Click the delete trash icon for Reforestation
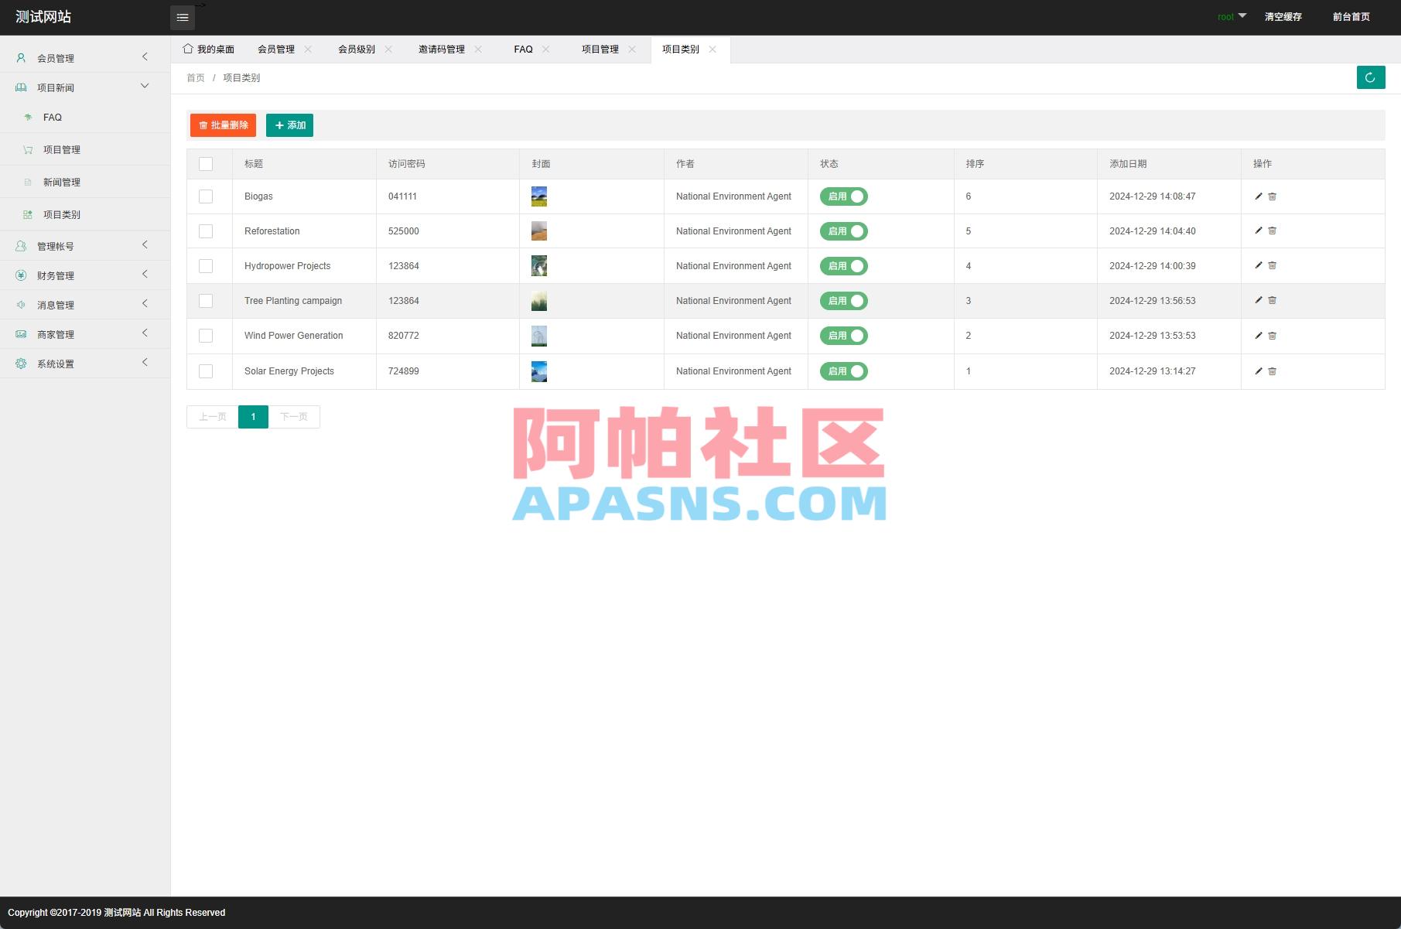 (1273, 231)
